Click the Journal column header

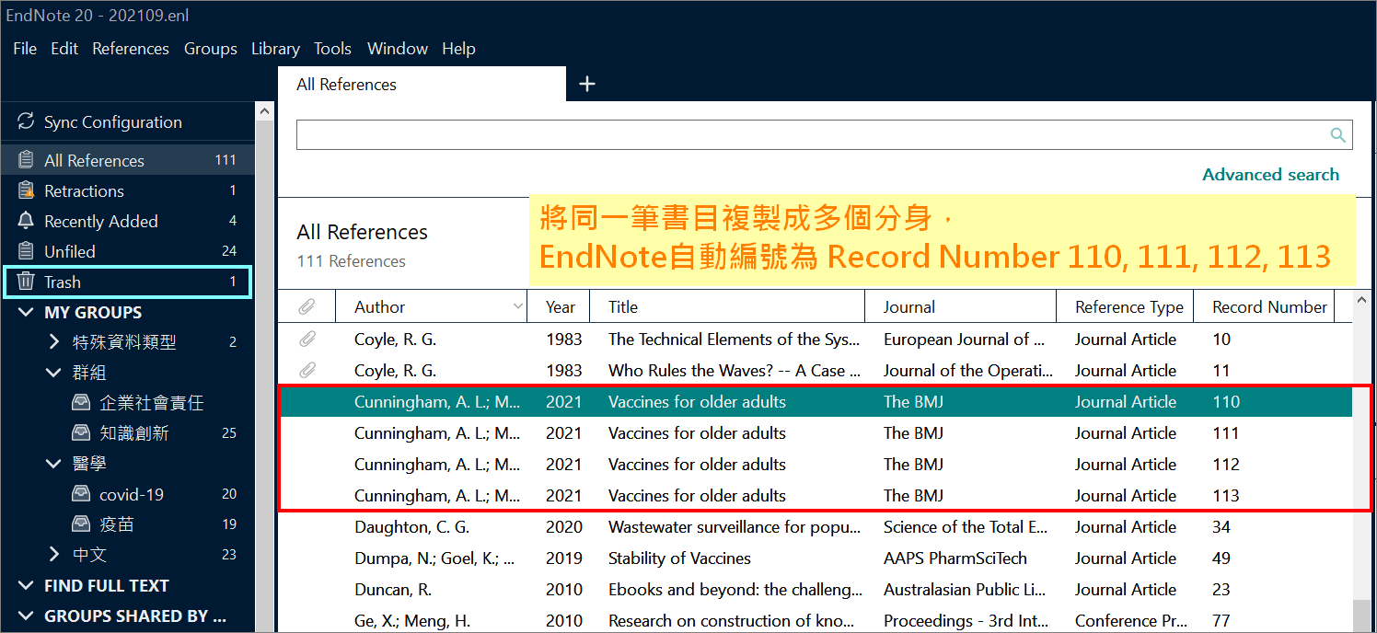(x=961, y=306)
